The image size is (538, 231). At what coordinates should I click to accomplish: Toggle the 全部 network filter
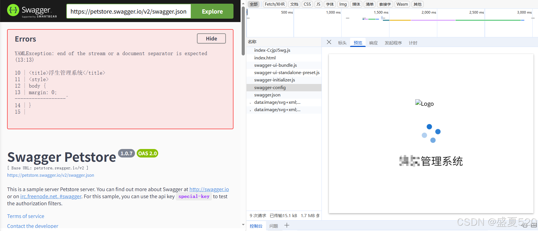coord(254,4)
